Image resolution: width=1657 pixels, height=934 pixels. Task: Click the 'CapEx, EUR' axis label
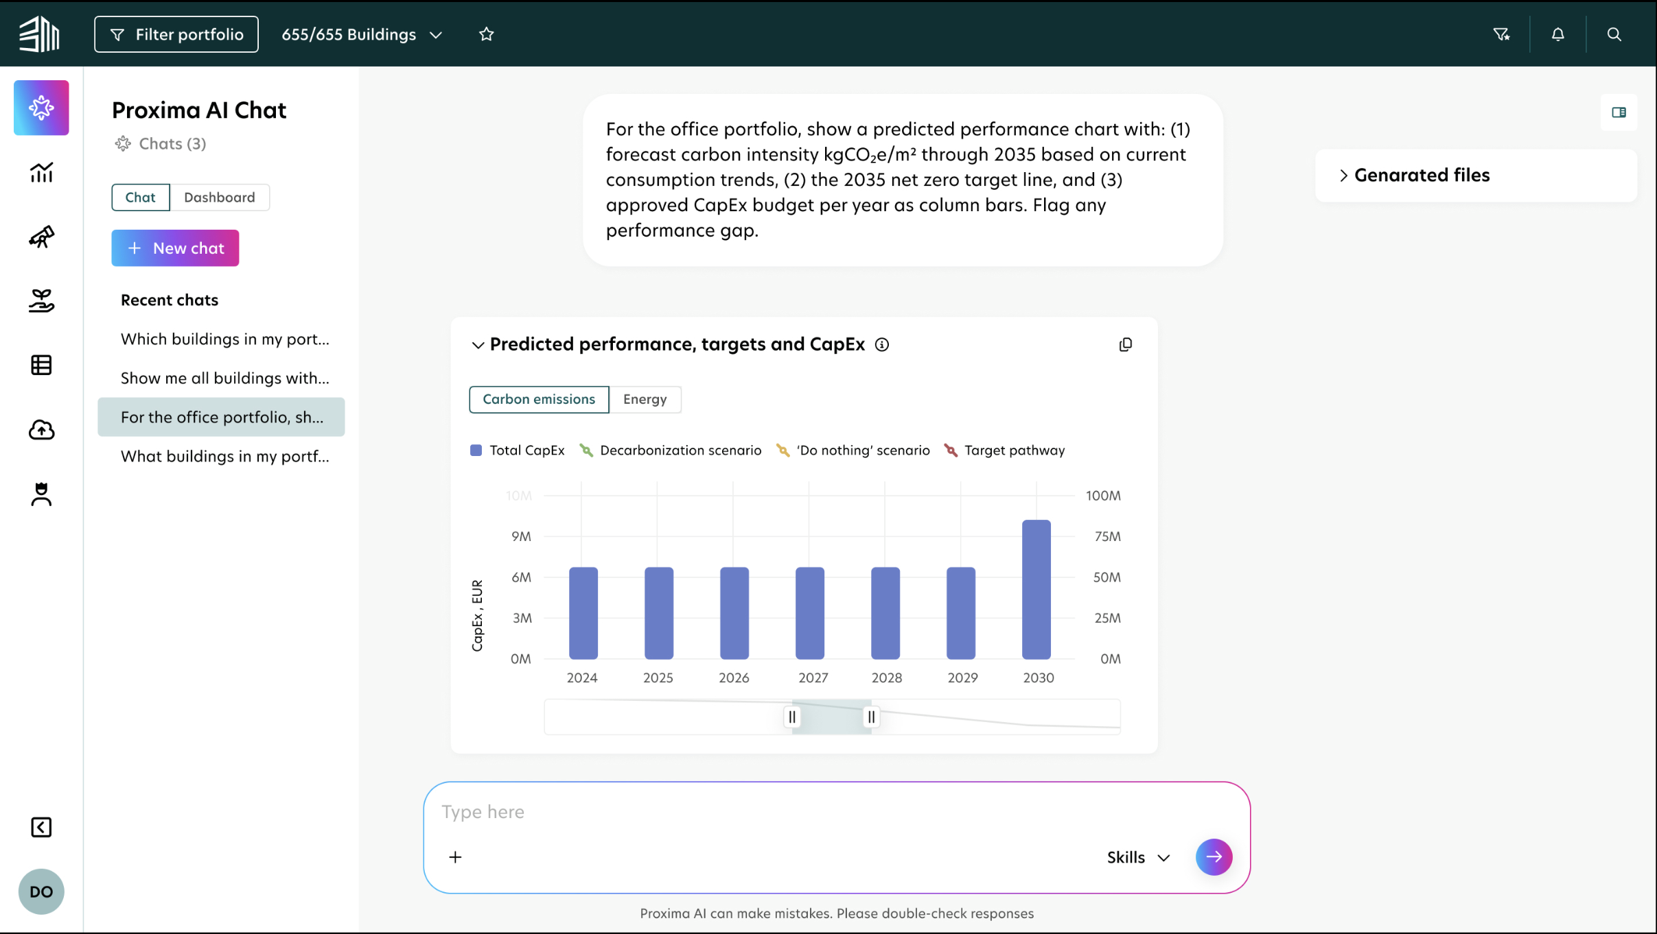point(477,615)
